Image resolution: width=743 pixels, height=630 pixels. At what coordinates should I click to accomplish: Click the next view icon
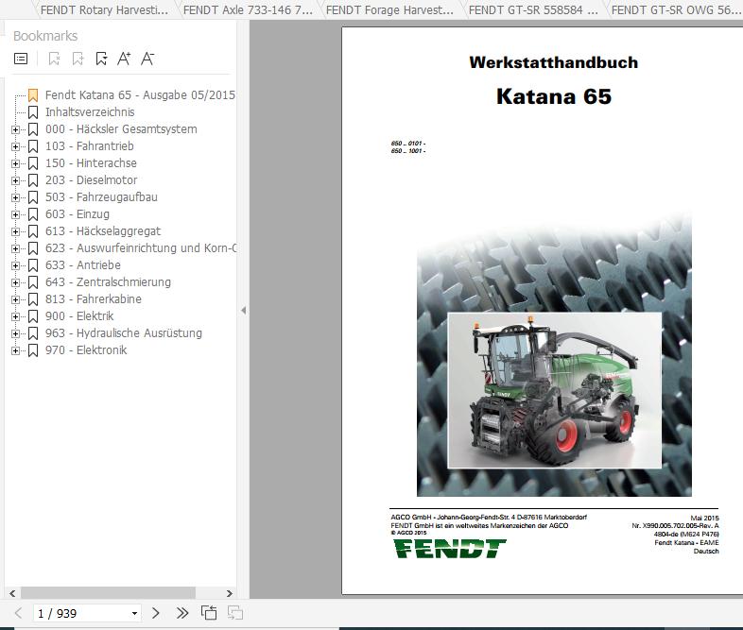pos(235,613)
